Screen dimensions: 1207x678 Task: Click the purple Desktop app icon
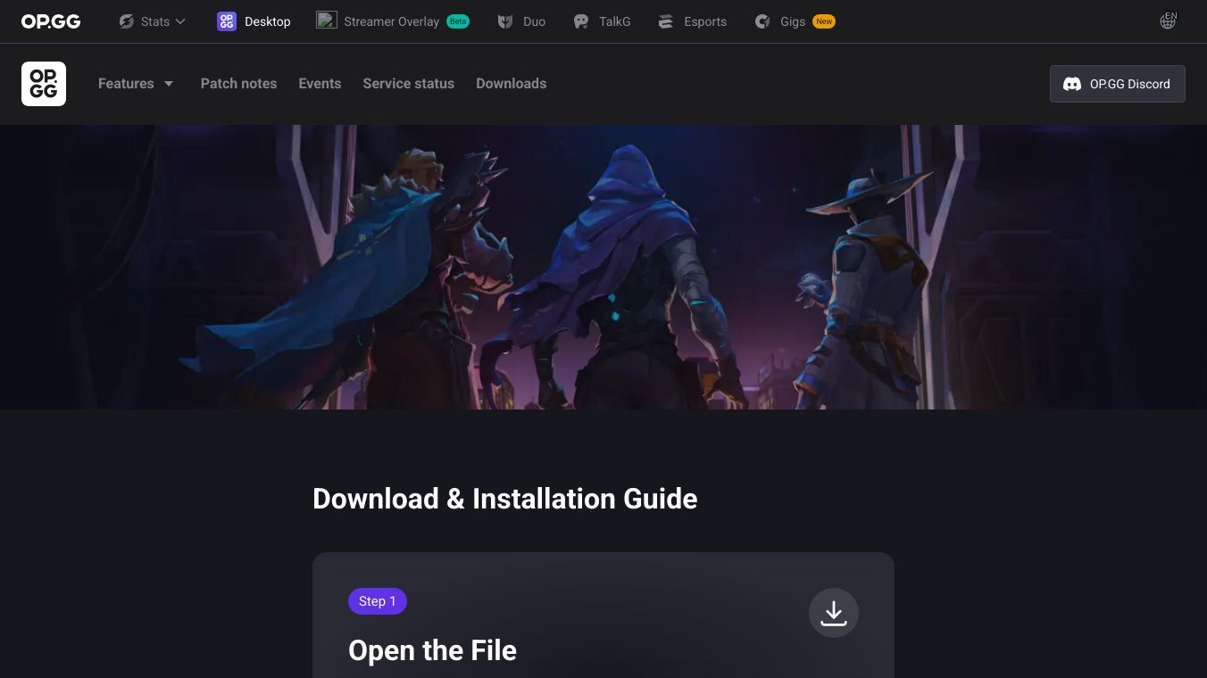click(227, 21)
